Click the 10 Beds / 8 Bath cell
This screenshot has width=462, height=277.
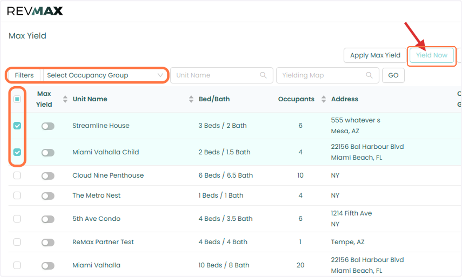click(224, 265)
